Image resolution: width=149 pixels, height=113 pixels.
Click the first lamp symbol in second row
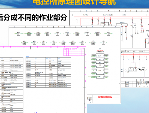pos(24,43)
